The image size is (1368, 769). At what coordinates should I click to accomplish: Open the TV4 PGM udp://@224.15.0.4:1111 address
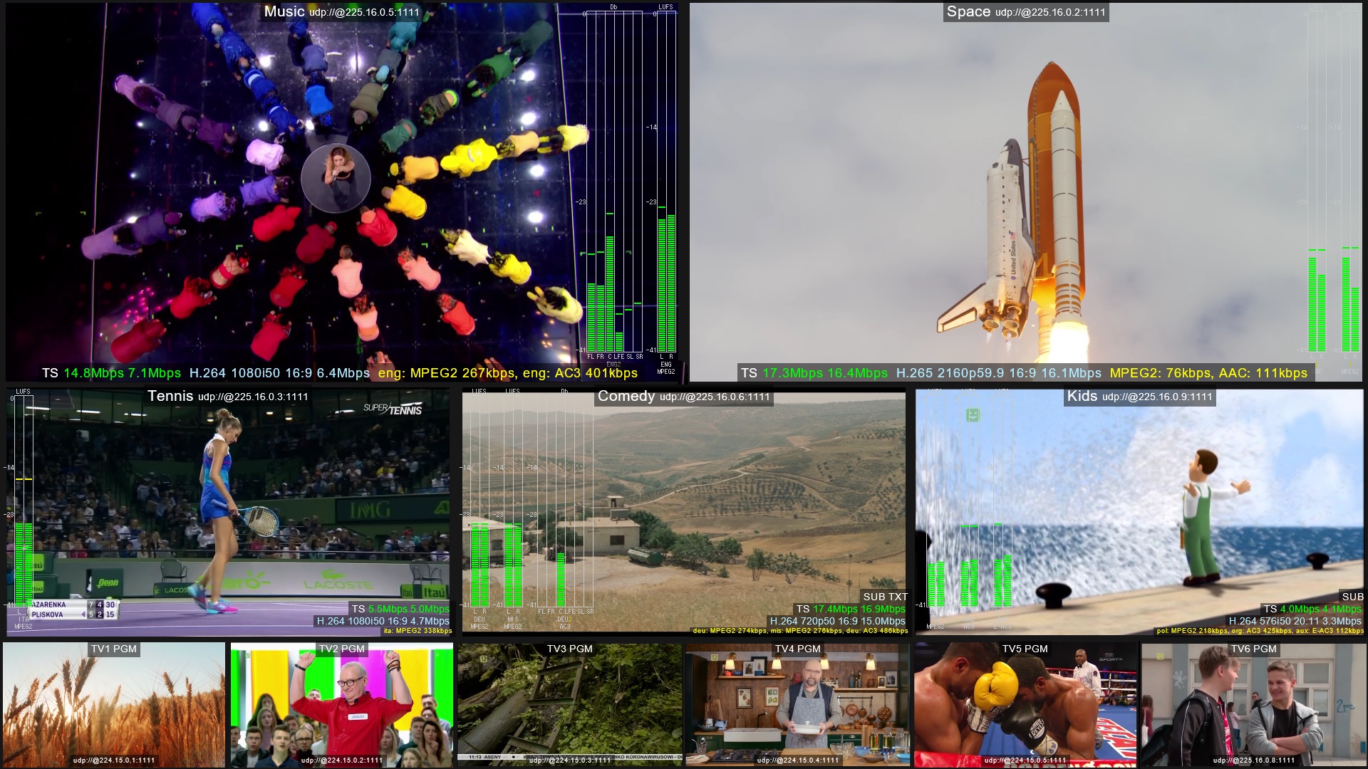(798, 759)
